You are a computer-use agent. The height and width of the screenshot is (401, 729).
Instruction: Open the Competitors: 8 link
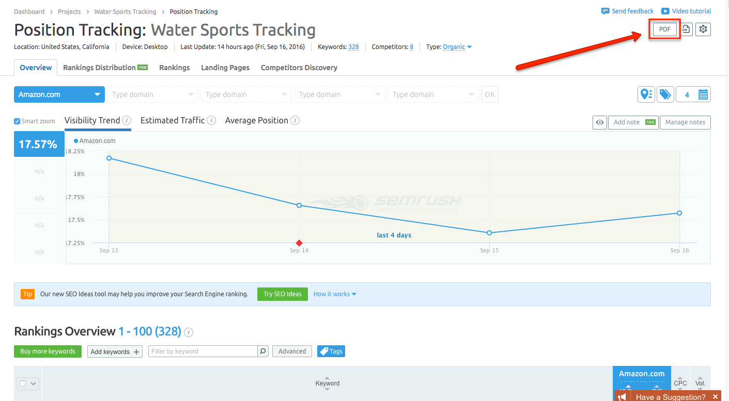[x=411, y=47]
